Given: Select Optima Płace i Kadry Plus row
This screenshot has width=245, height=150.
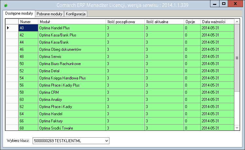Looking at the screenshot, I should 120,85.
